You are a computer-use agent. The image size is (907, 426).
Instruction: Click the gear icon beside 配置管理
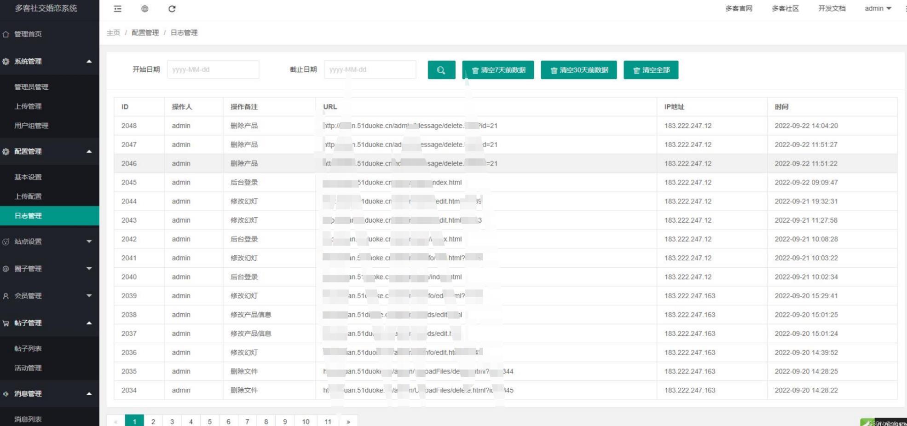[6, 151]
